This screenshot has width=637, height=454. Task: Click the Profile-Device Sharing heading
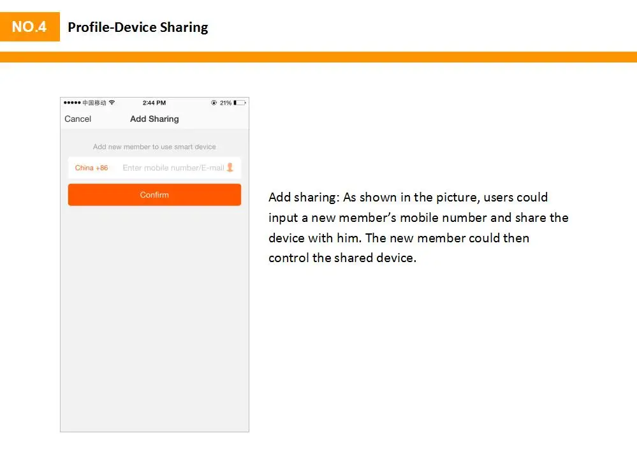tap(138, 27)
